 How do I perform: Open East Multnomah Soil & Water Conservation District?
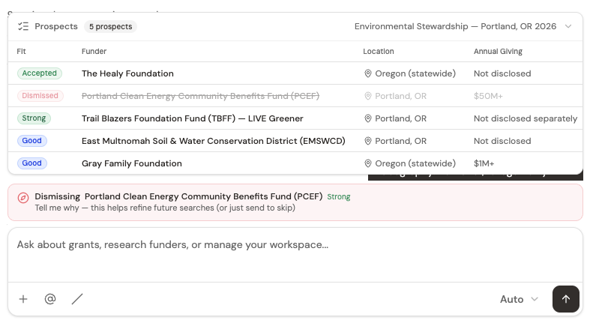[x=295, y=141]
